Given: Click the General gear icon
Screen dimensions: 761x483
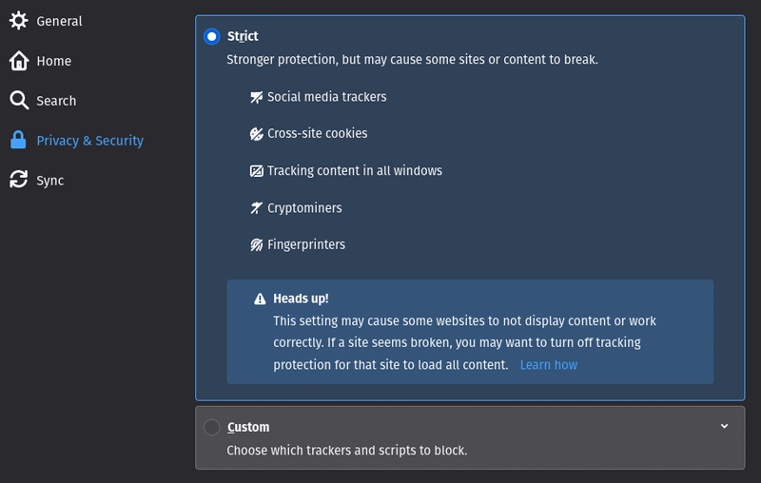Looking at the screenshot, I should [x=18, y=21].
